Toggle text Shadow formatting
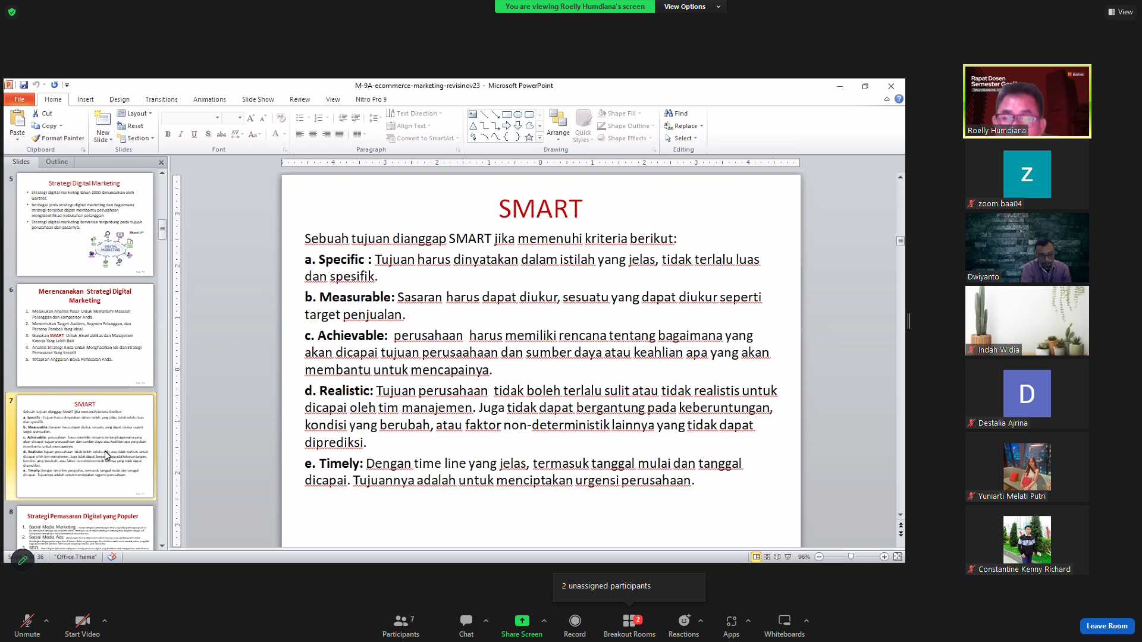This screenshot has width=1142, height=642. pos(208,134)
